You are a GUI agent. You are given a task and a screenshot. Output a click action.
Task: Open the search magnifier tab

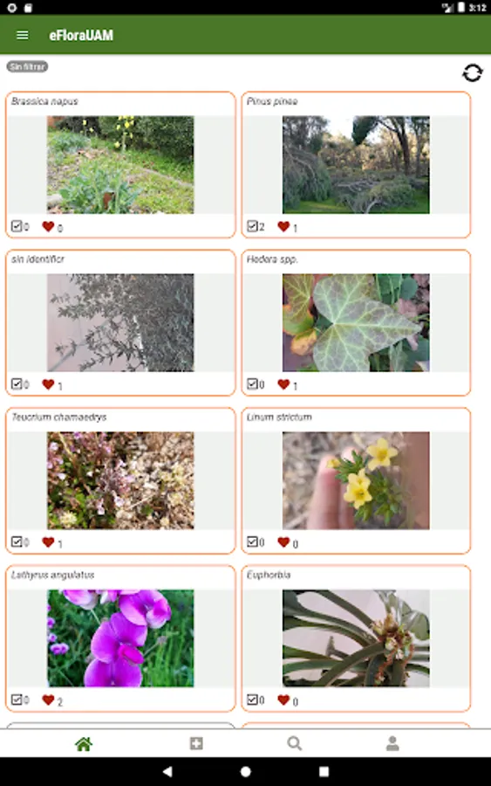click(x=294, y=743)
